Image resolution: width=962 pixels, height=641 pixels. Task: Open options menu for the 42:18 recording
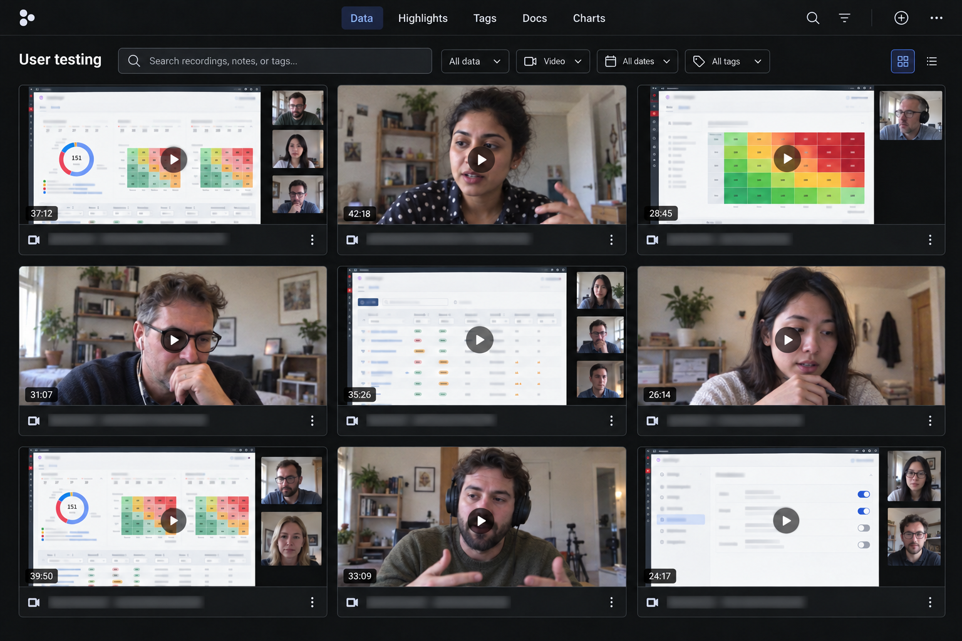(611, 240)
